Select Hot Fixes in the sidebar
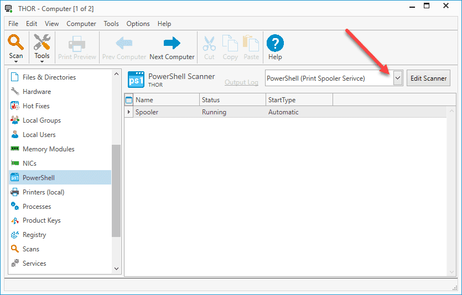The image size is (462, 295). pos(60,106)
